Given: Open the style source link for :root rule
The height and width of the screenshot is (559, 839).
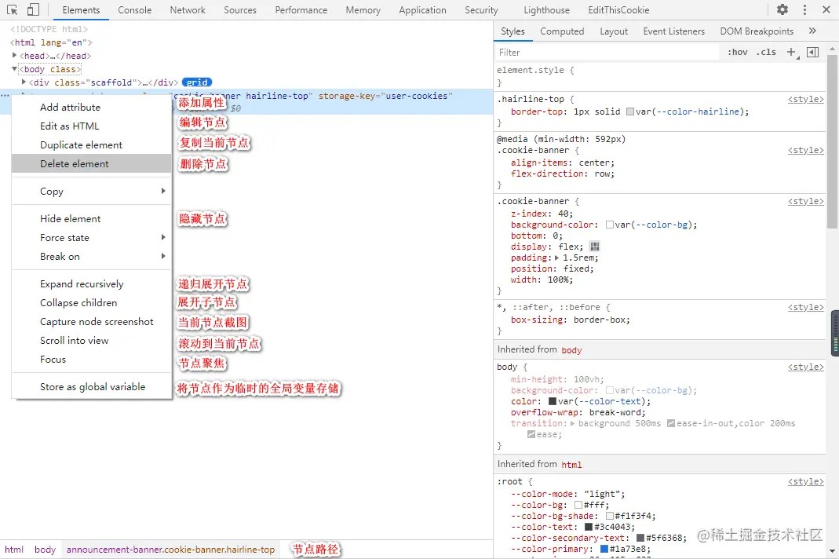Looking at the screenshot, I should pyautogui.click(x=805, y=481).
